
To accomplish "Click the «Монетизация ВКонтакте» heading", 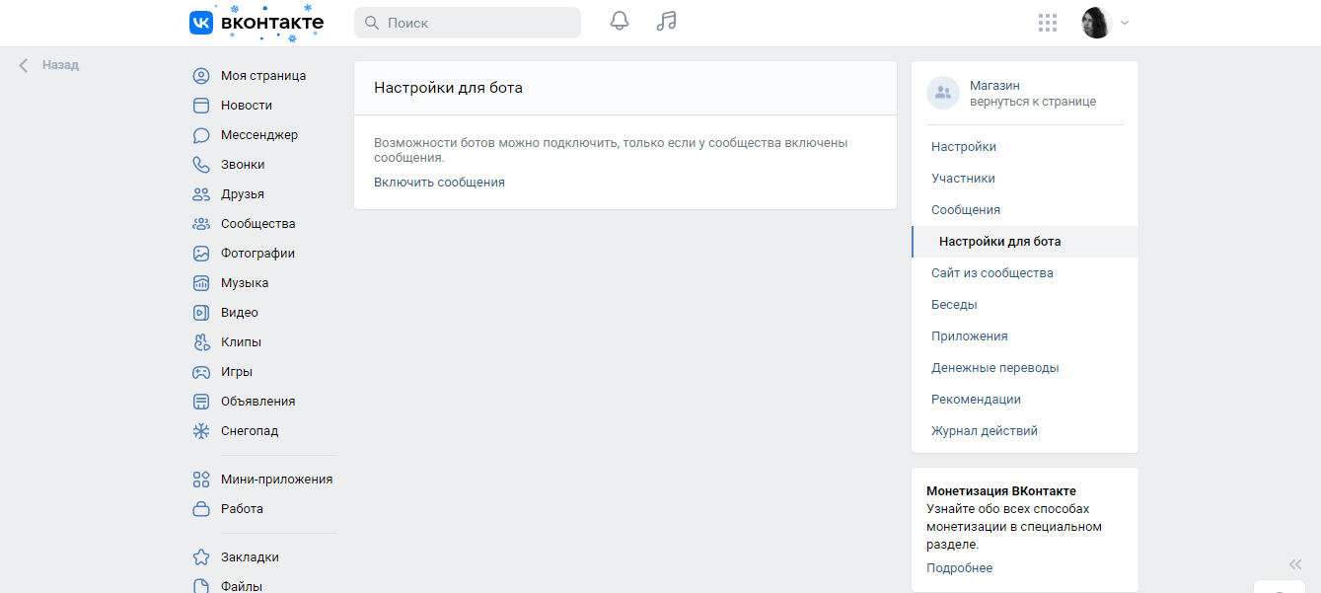I will click(x=1001, y=490).
